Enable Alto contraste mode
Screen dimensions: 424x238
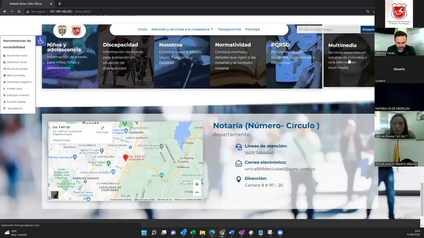[14, 75]
